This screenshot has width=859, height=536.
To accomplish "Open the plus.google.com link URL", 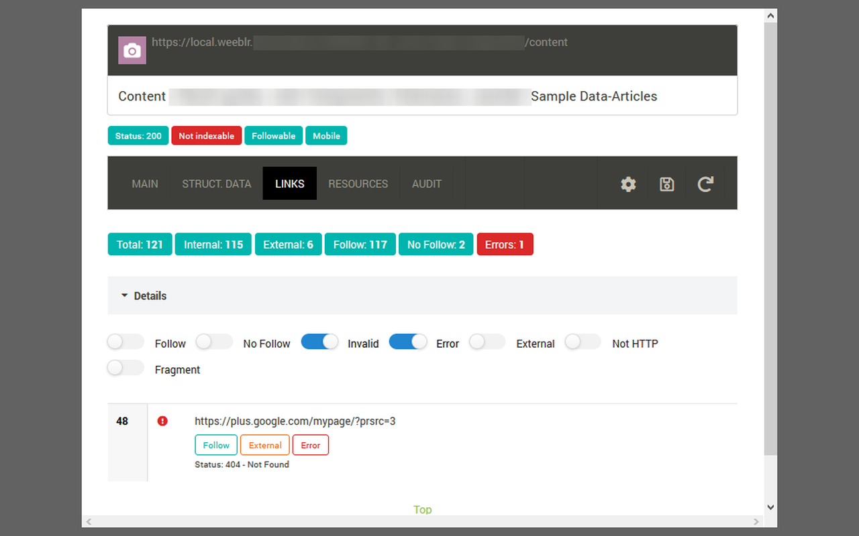I will coord(295,421).
